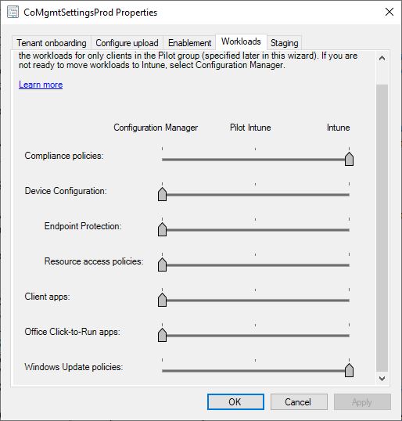This screenshot has width=402, height=421.
Task: Click the Apply button
Action: point(362,401)
